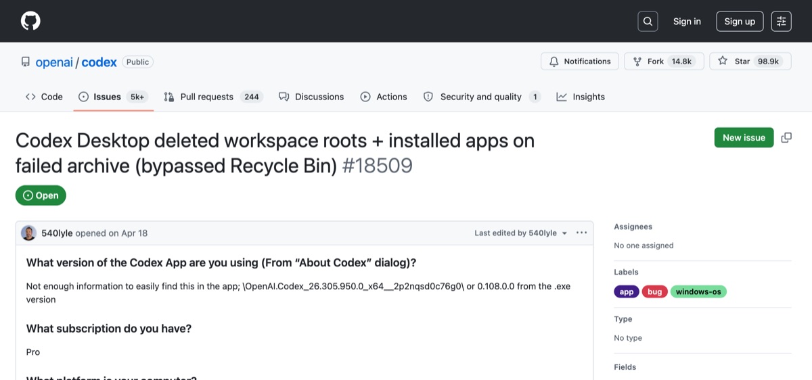The height and width of the screenshot is (380, 812).
Task: Open the codex repository link
Action: click(x=99, y=62)
